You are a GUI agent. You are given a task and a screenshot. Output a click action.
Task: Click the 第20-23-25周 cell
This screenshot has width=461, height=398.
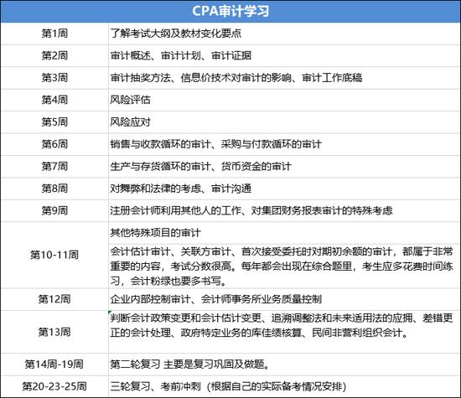54,386
